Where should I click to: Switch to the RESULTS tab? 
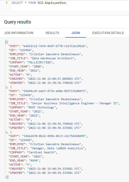[x=52, y=33]
